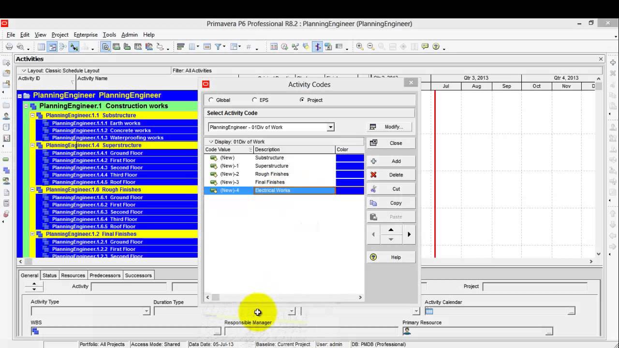Viewport: 619px width, 348px height.
Task: Open the Enterprise menu
Action: coord(86,35)
